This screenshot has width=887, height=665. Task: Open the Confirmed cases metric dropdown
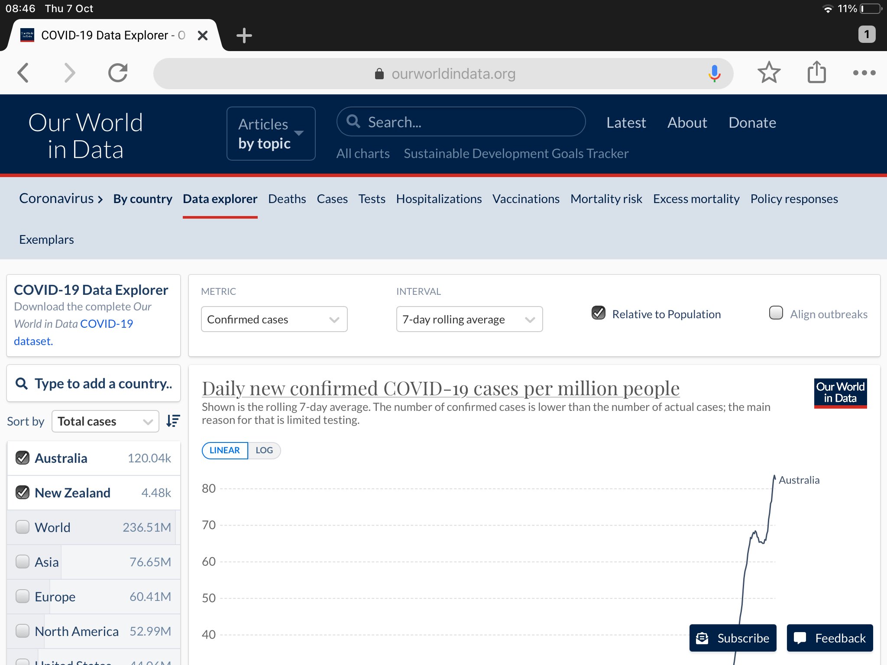[x=274, y=319]
